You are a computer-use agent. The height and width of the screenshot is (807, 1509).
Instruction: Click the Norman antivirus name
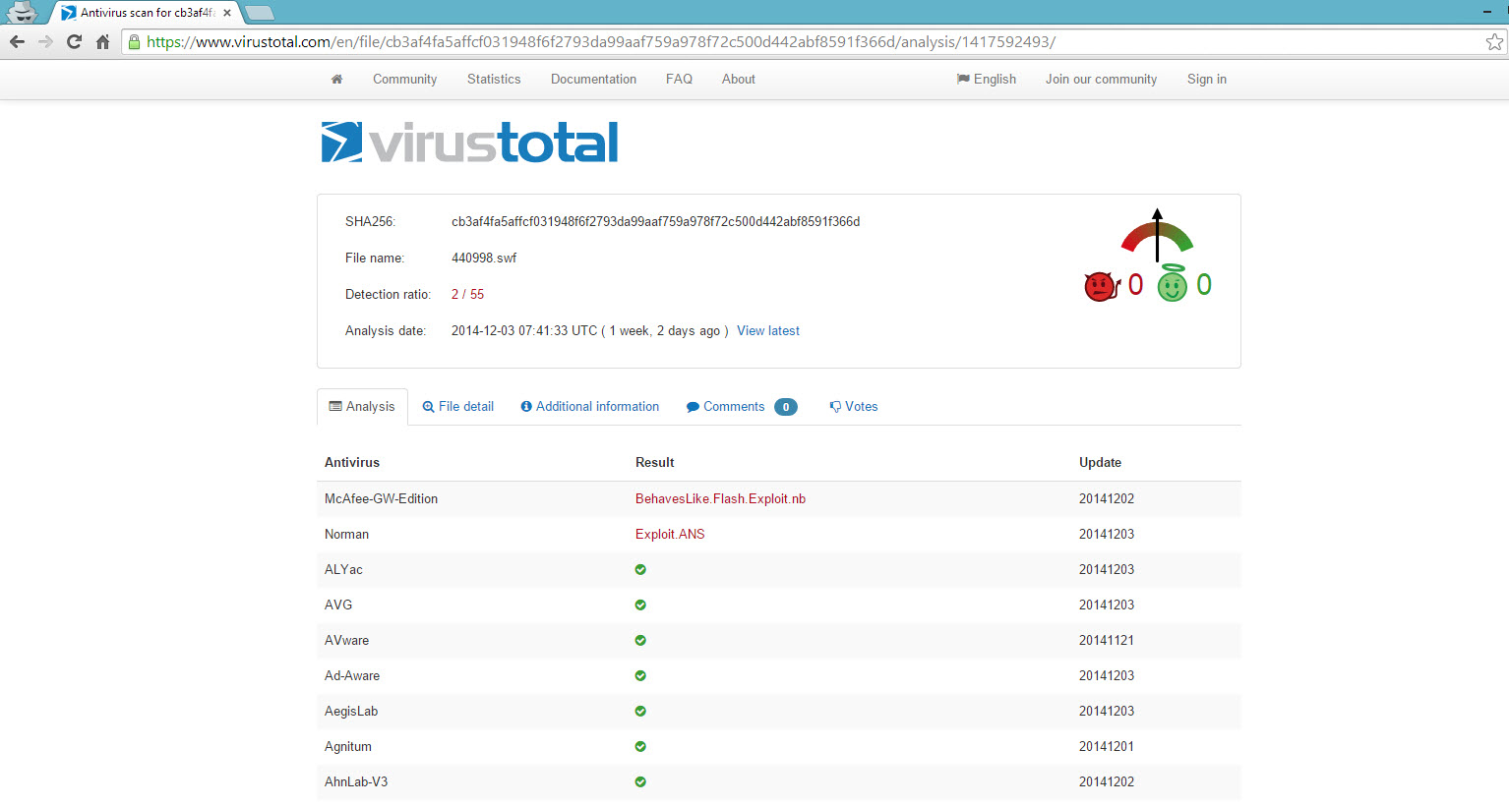[346, 534]
